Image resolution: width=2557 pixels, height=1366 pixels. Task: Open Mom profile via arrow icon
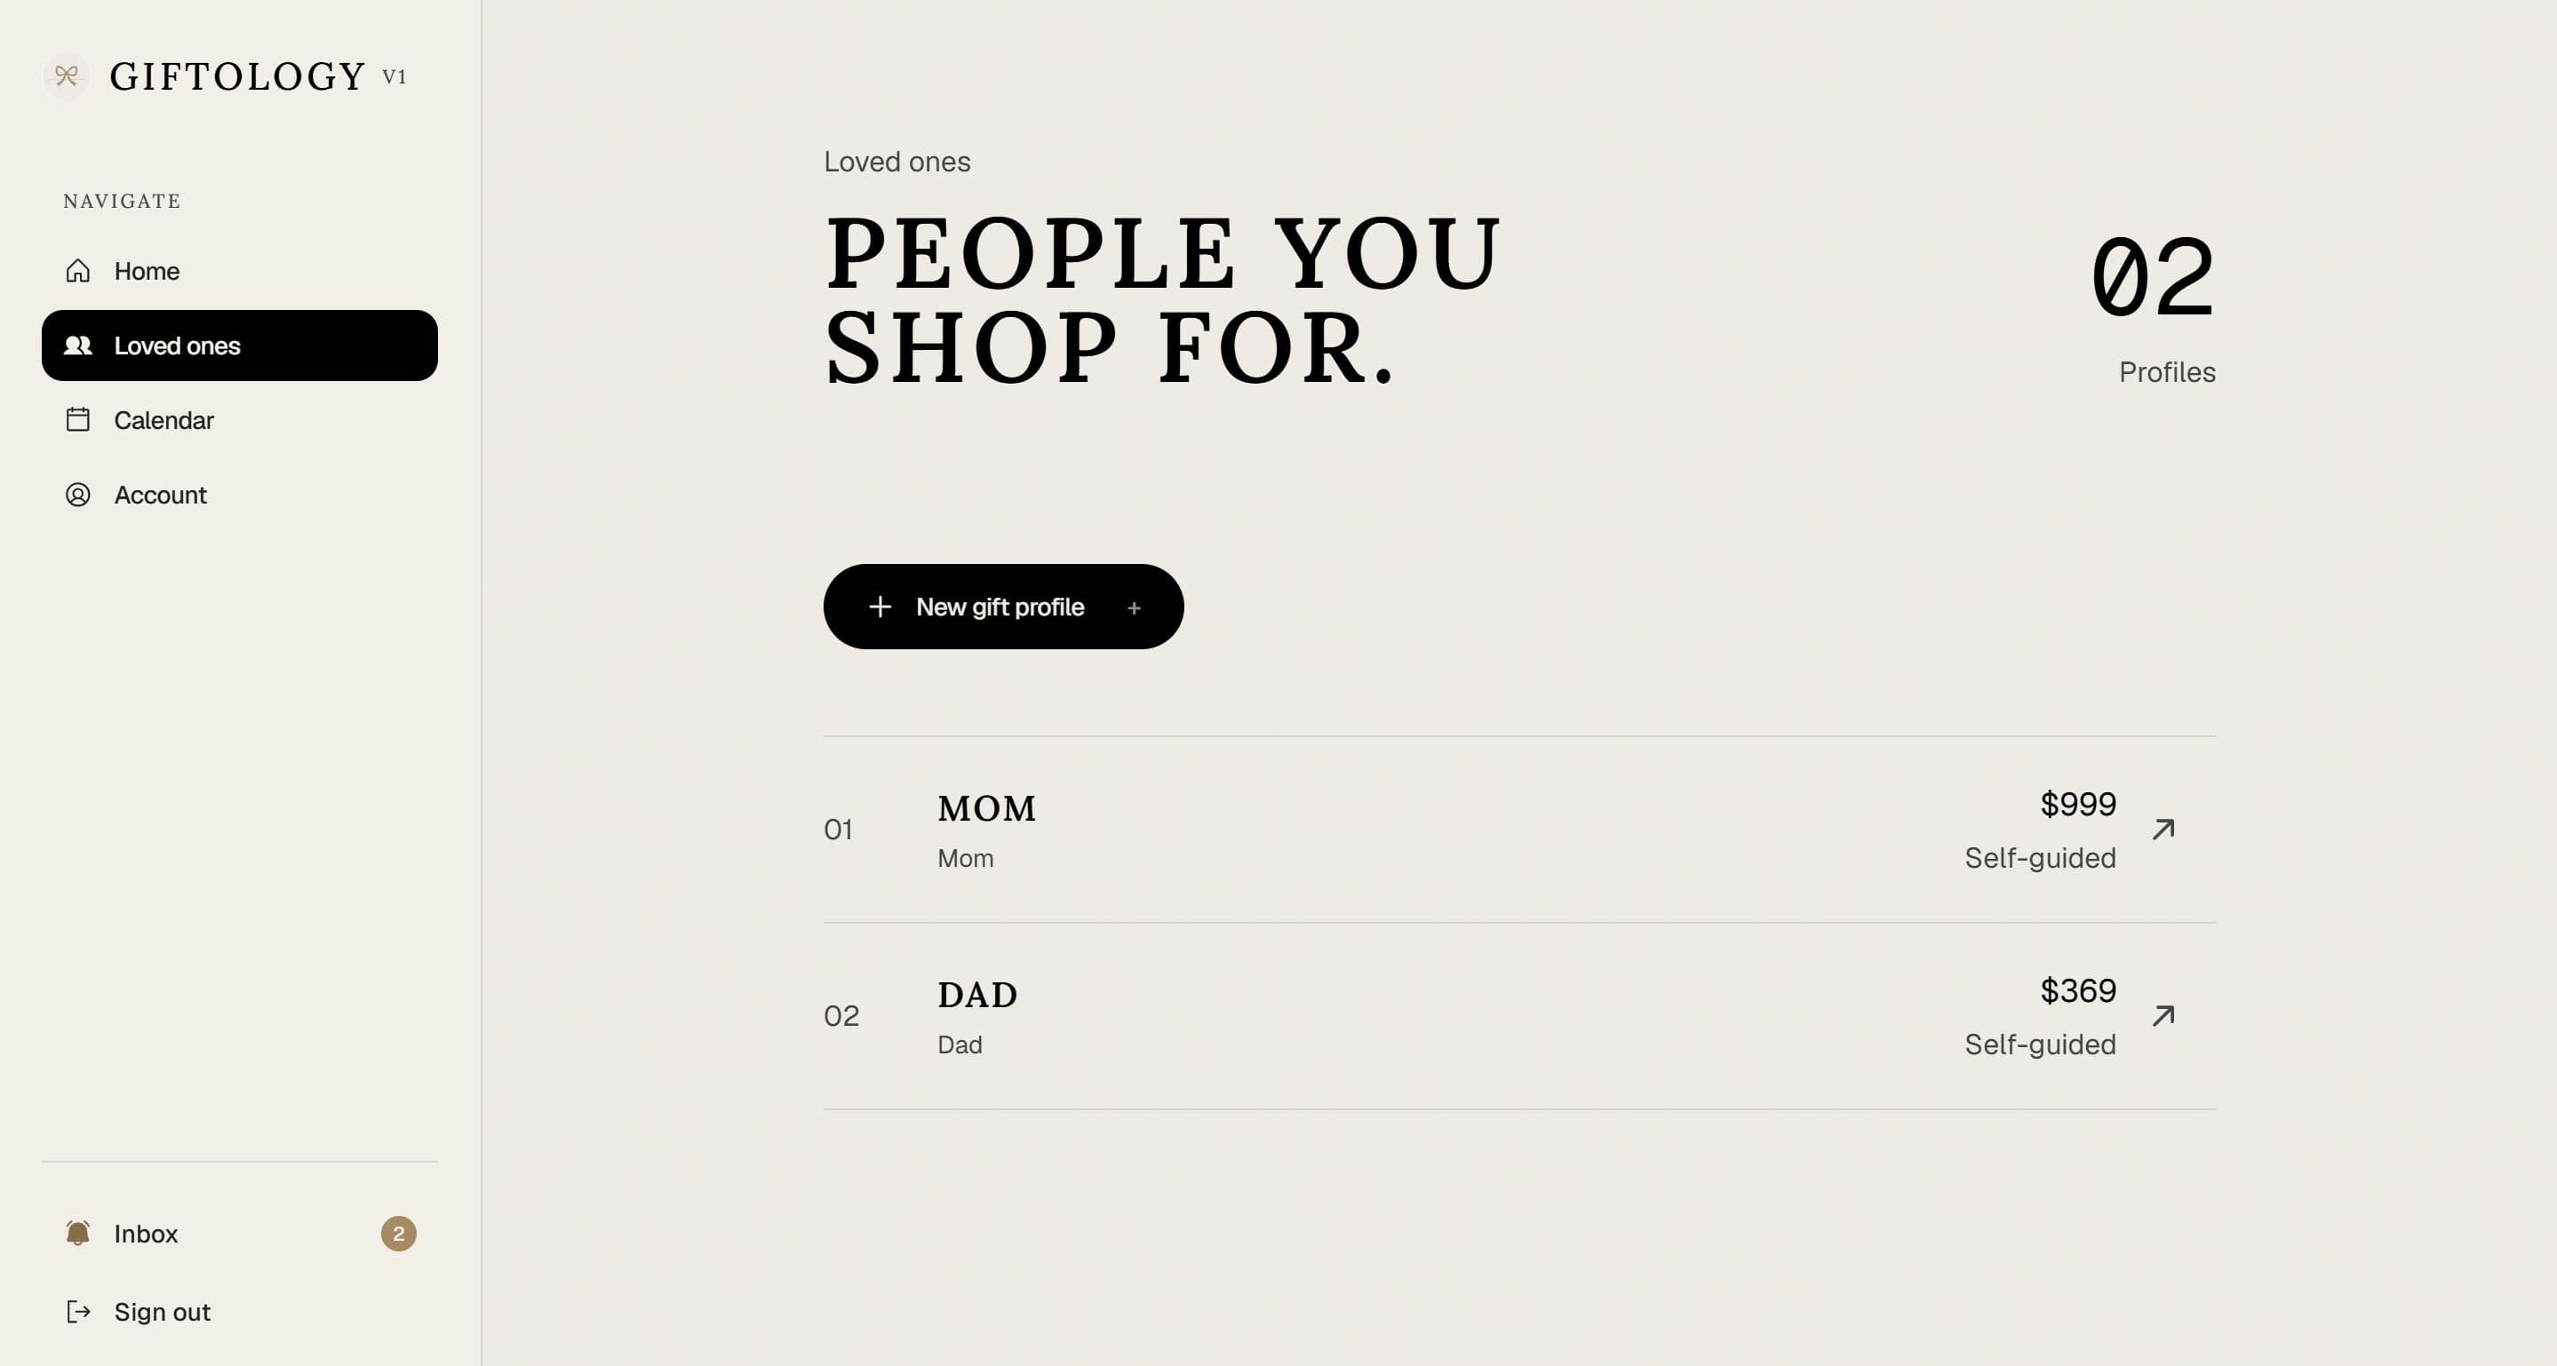coord(2163,830)
